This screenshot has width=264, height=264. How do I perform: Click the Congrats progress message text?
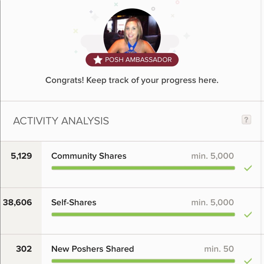tap(132, 80)
